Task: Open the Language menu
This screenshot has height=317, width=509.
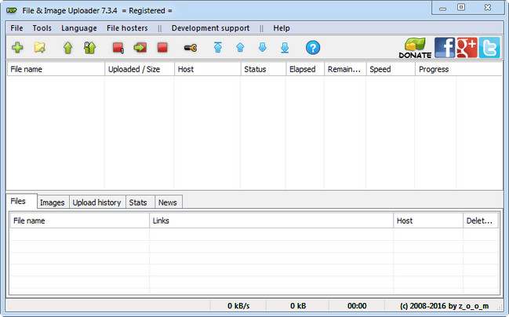Action: coord(79,28)
